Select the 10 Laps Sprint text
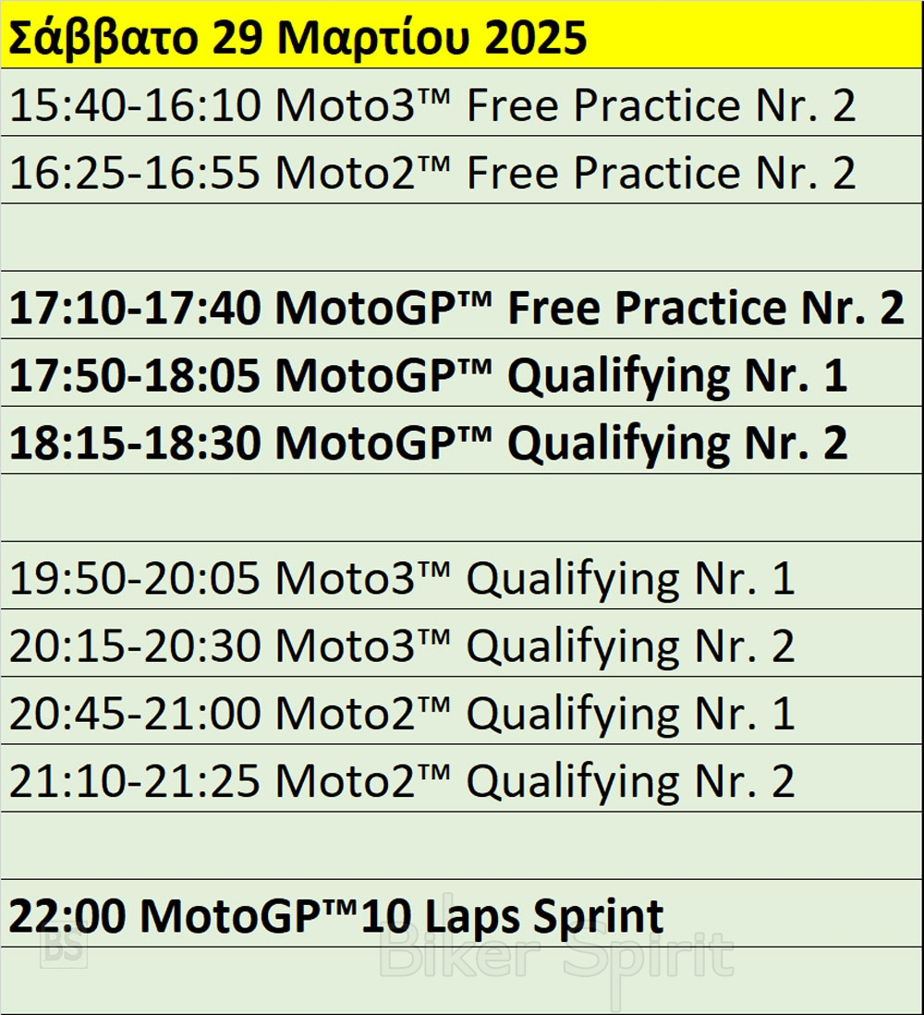924x1015 pixels. pyautogui.click(x=512, y=917)
